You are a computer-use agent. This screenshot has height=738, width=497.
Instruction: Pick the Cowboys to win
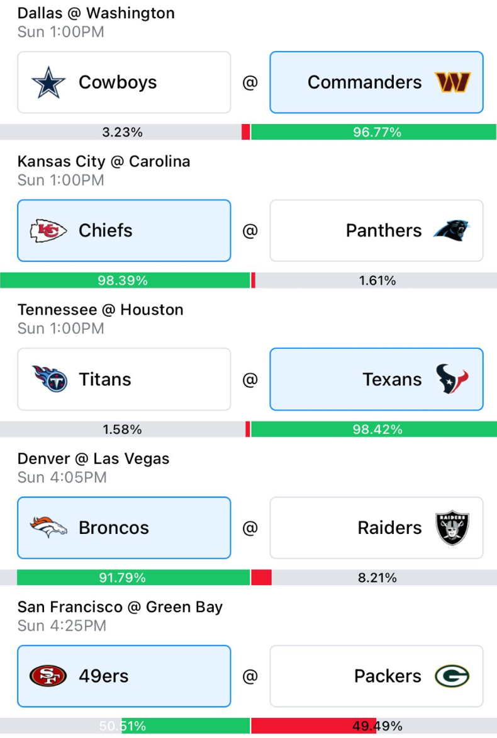tap(124, 82)
